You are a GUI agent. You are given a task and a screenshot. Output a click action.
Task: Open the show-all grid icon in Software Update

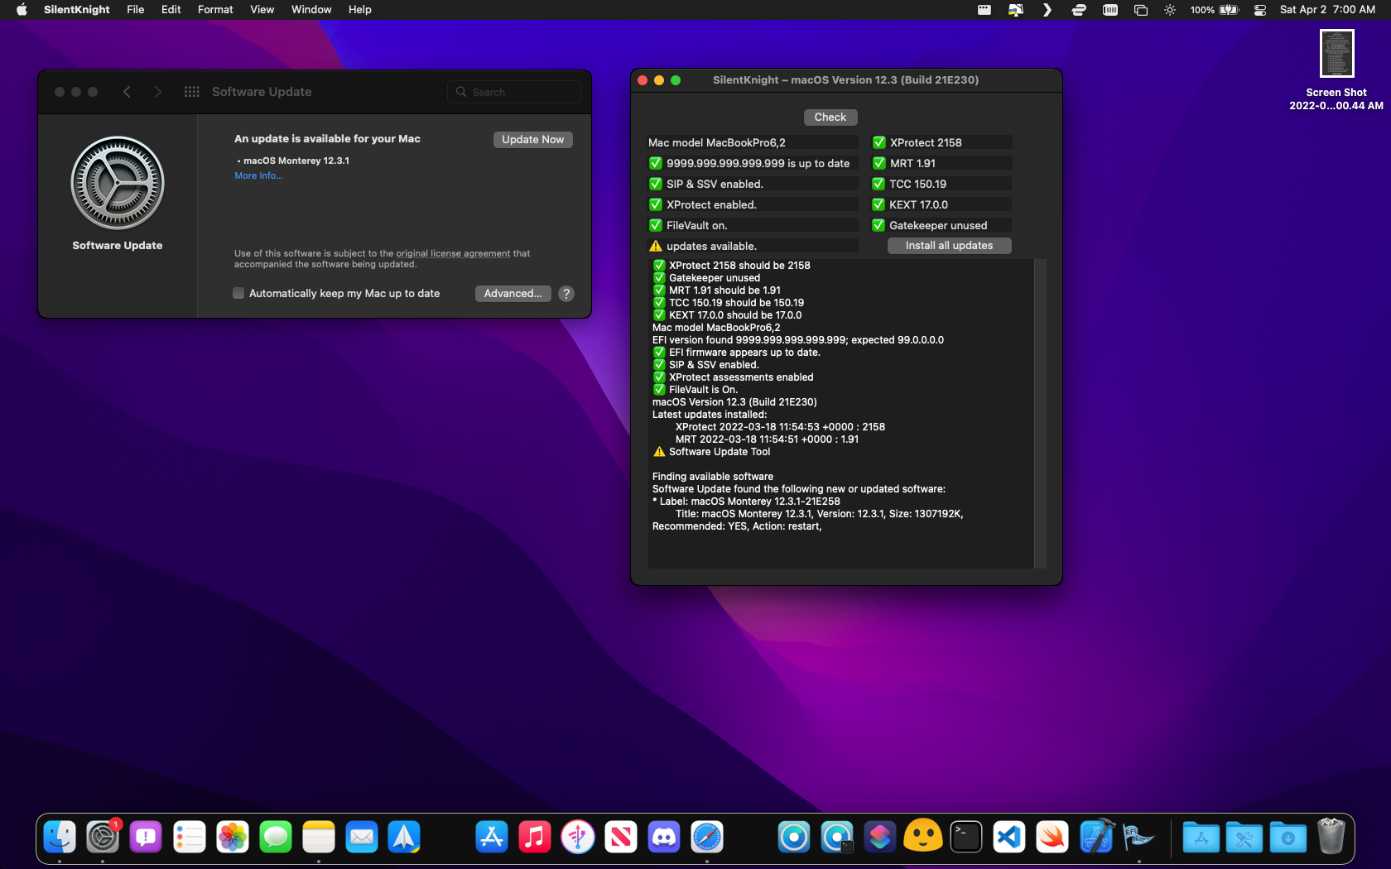pyautogui.click(x=191, y=92)
